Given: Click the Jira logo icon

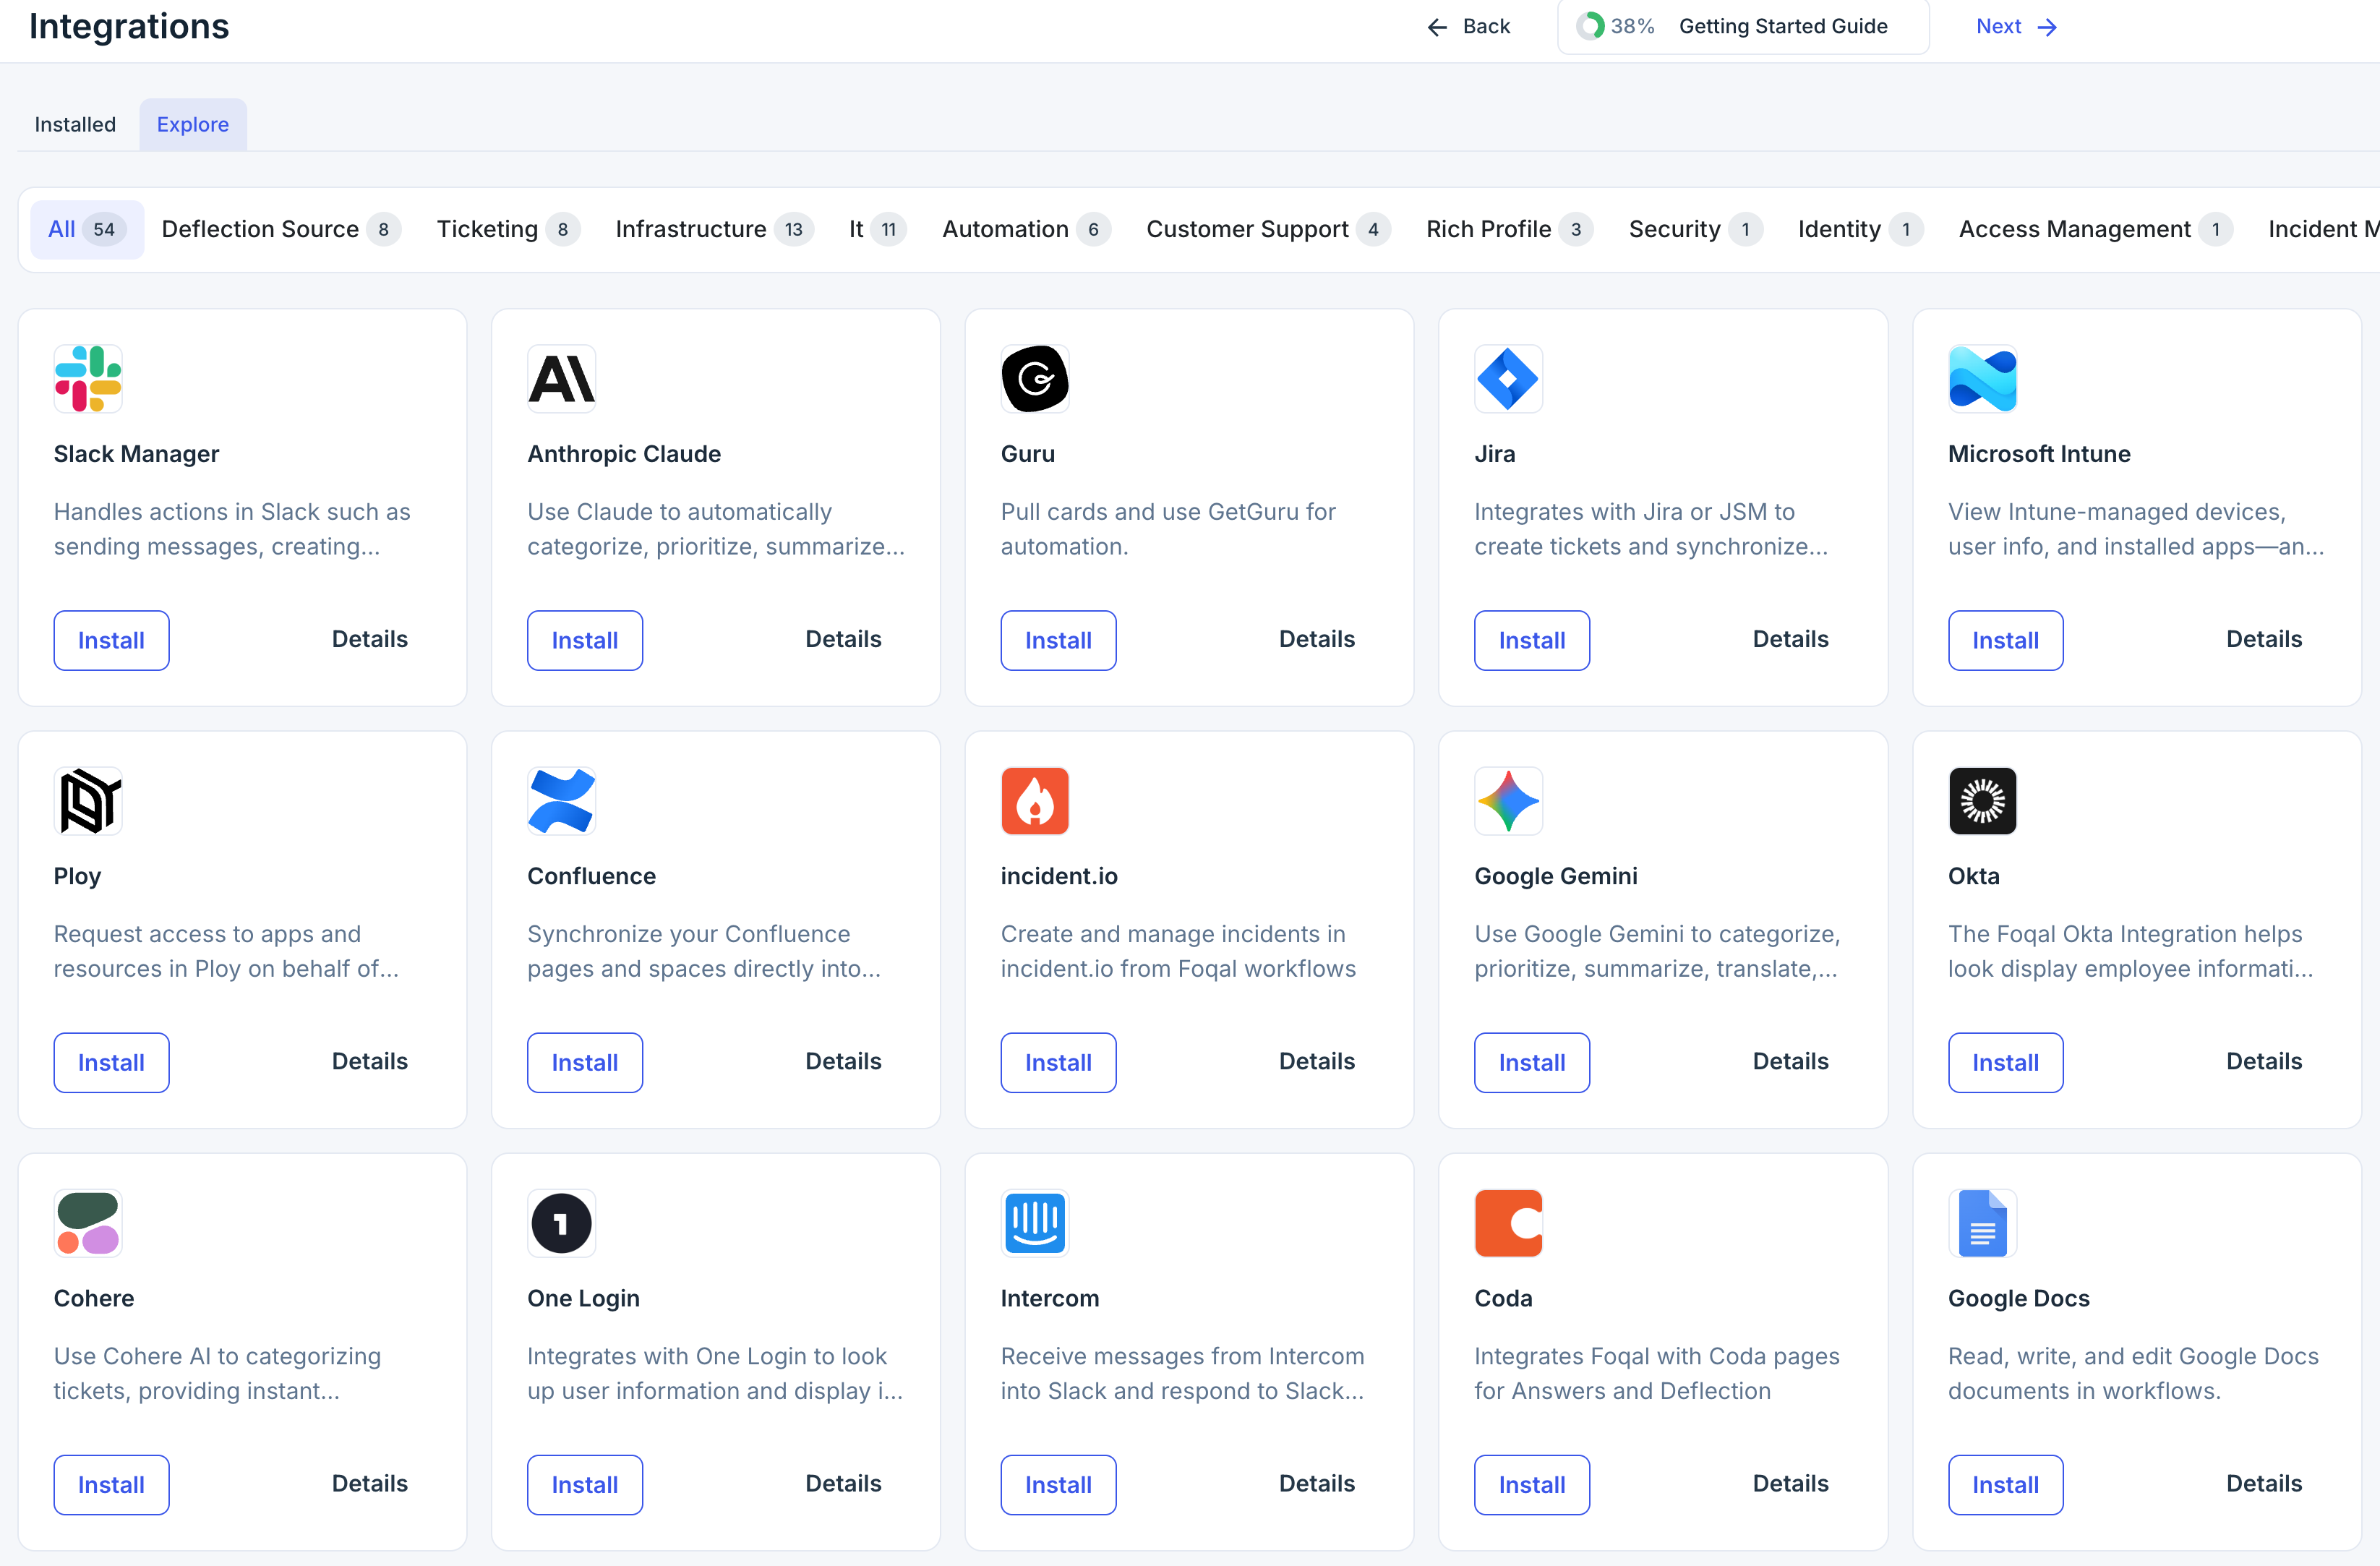Looking at the screenshot, I should pos(1508,379).
